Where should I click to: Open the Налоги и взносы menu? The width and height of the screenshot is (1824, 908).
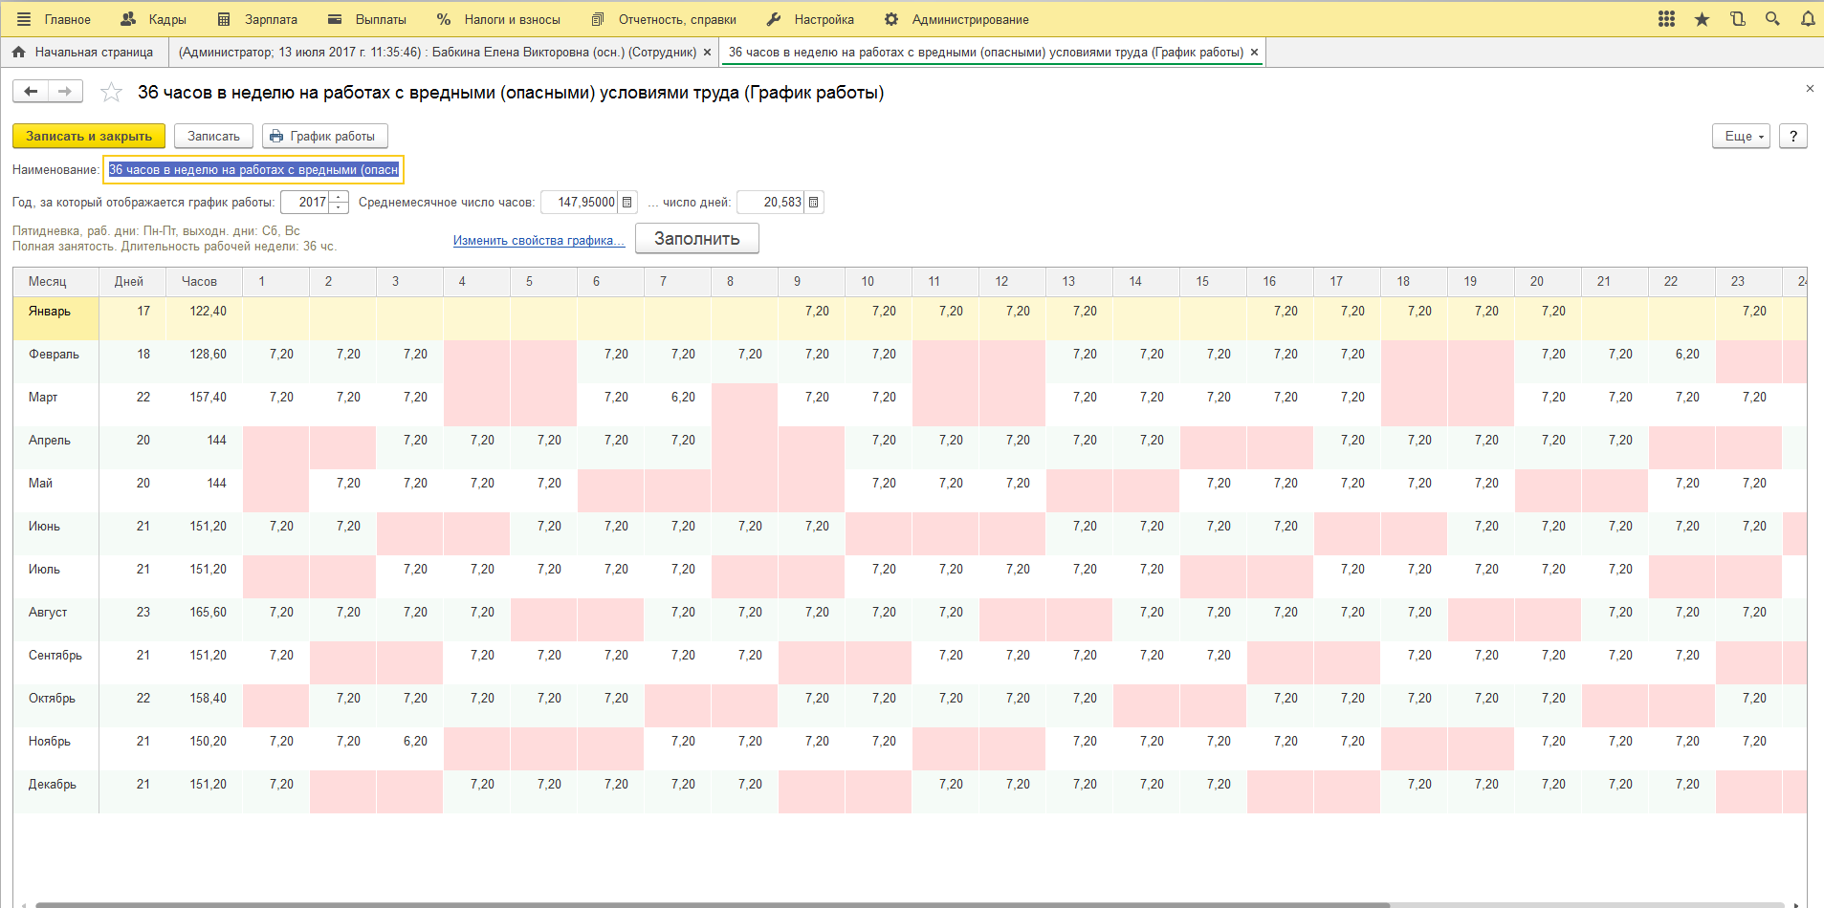(499, 19)
